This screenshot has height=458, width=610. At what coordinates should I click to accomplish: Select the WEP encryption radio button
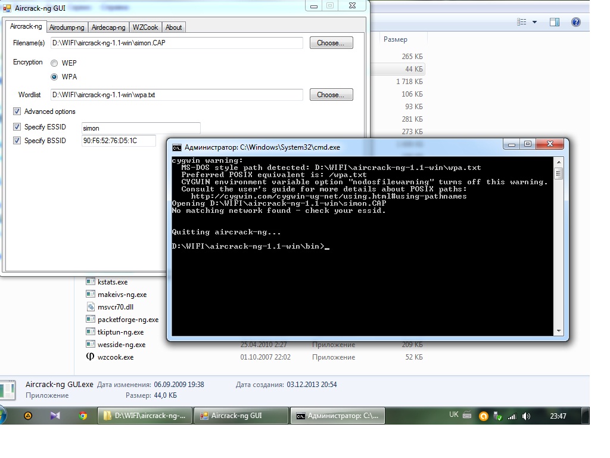coord(54,63)
